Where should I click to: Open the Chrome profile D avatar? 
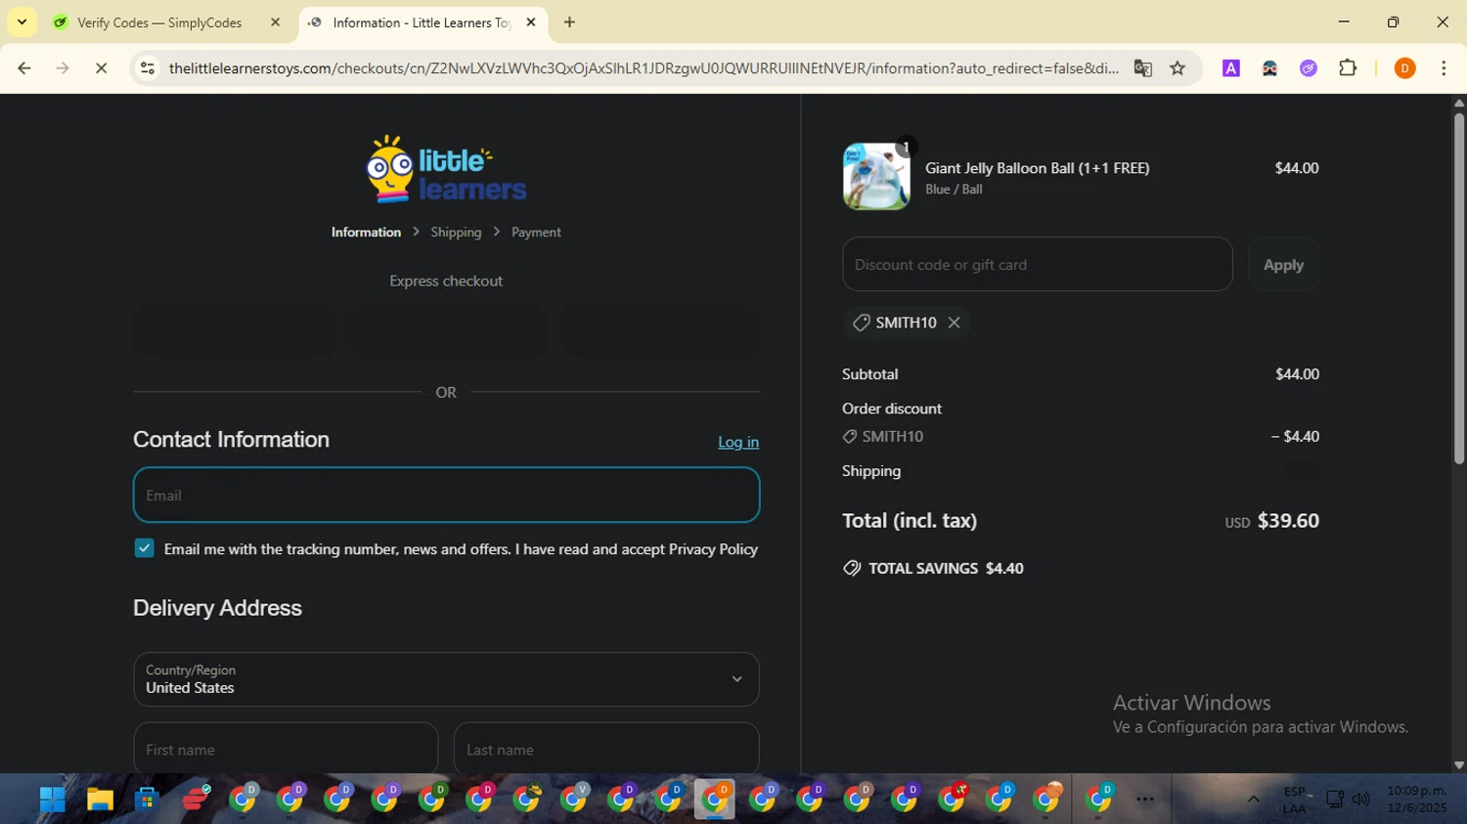[x=1404, y=68]
